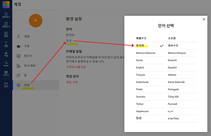Open the AI PDF tool
This screenshot has width=211, height=136.
6,64
